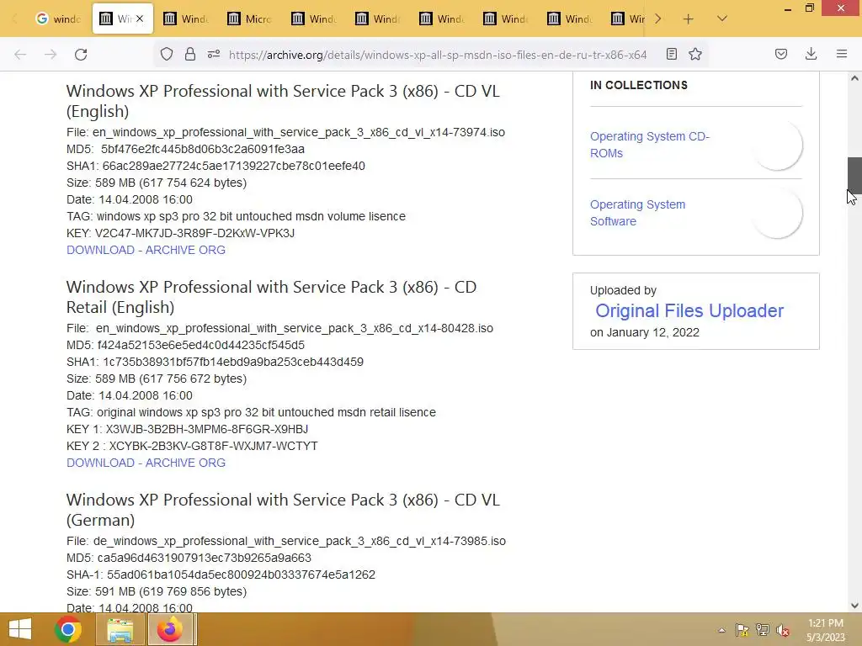862x646 pixels.
Task: Launch Google Chrome from the taskbar
Action: click(68, 629)
